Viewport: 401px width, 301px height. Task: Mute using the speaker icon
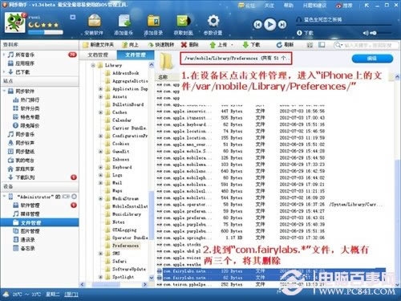click(366, 33)
